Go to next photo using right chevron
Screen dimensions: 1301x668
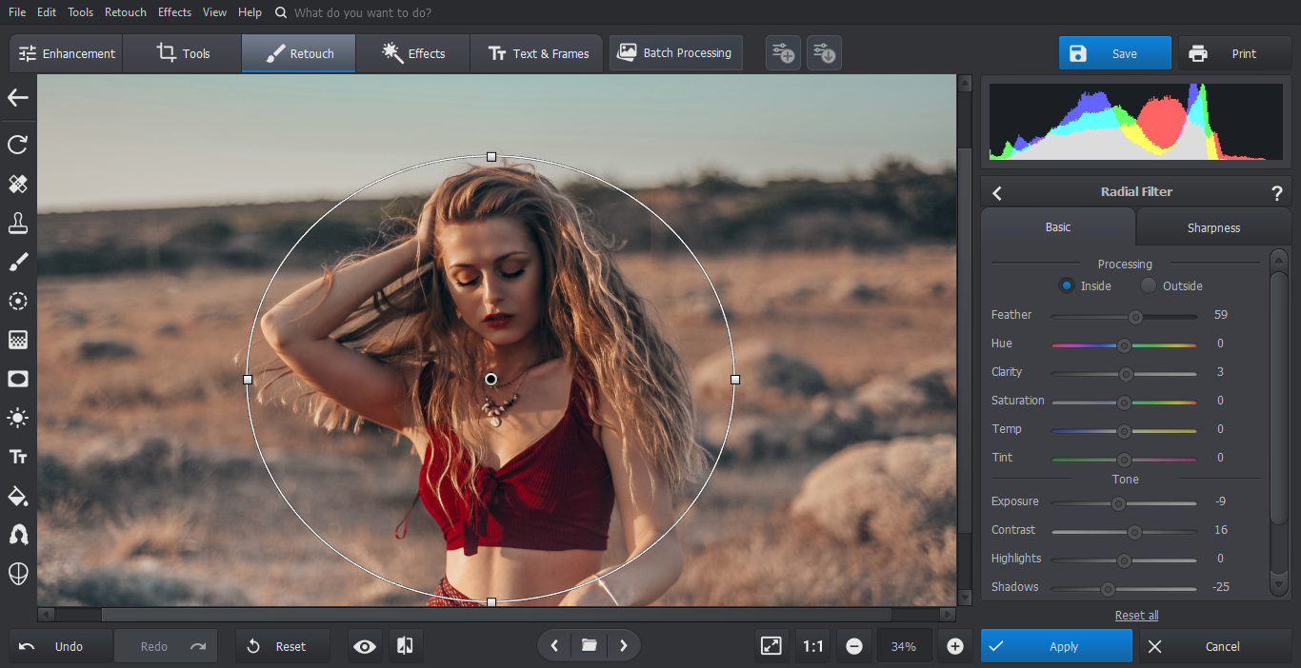(x=623, y=646)
